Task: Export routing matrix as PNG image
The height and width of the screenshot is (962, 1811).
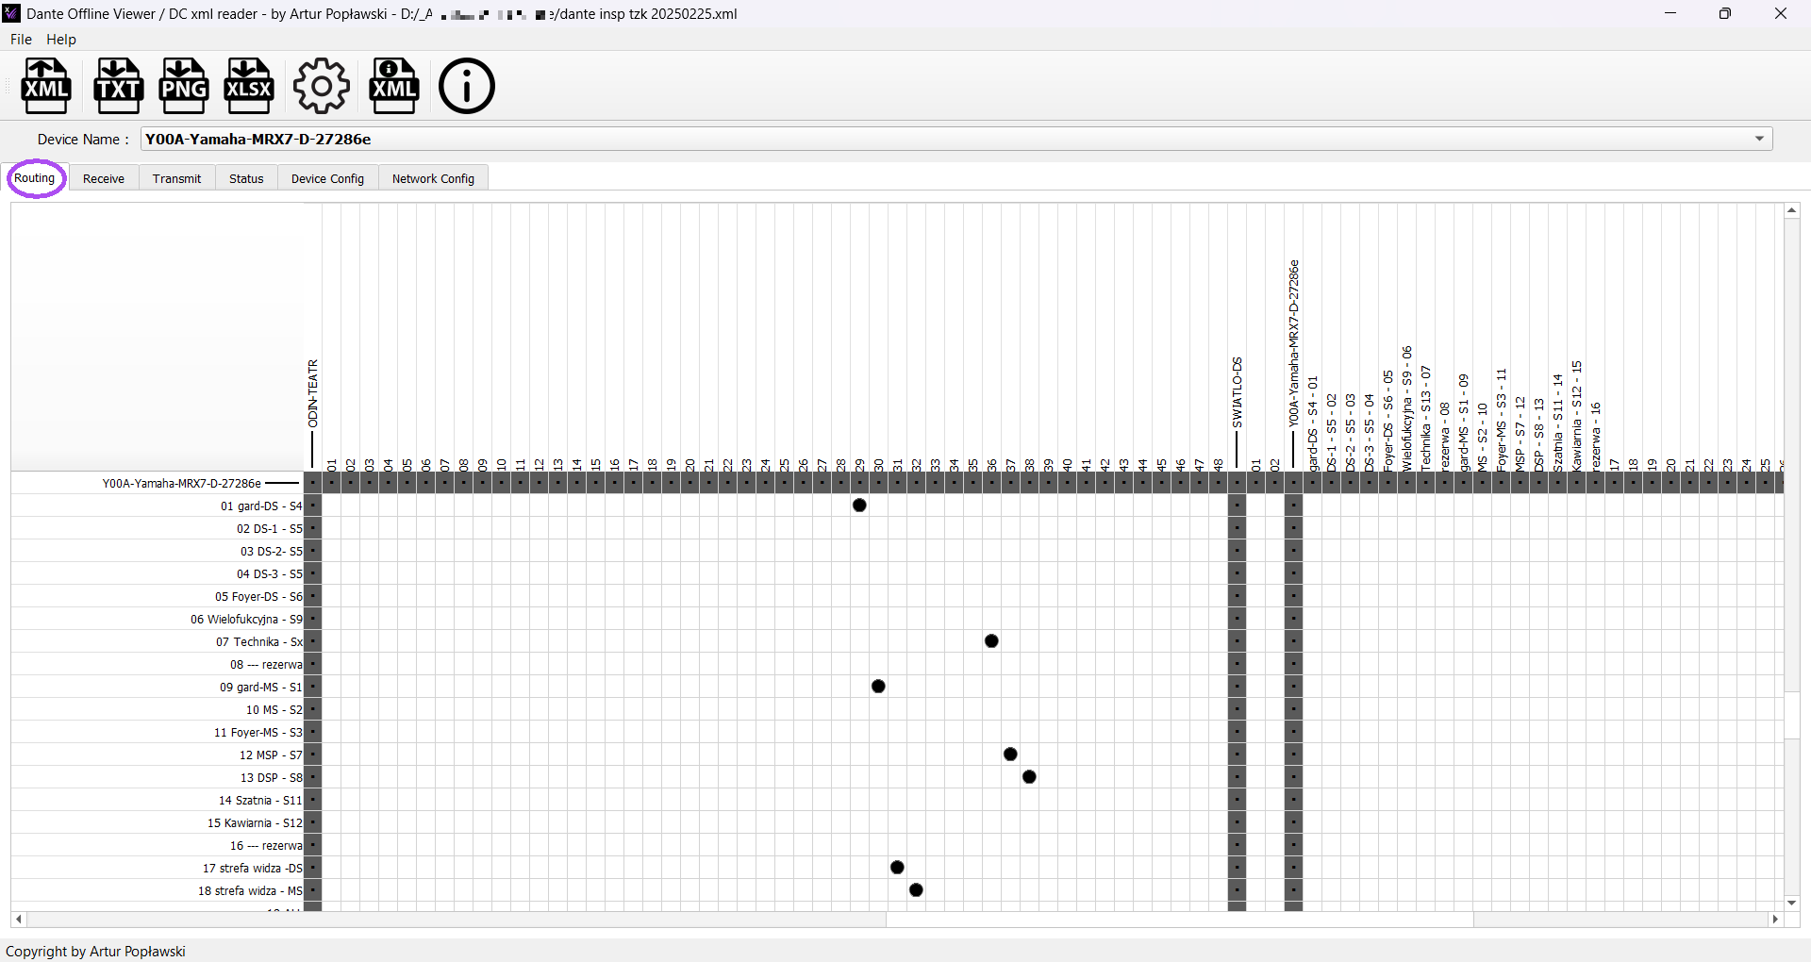Action: click(x=184, y=86)
